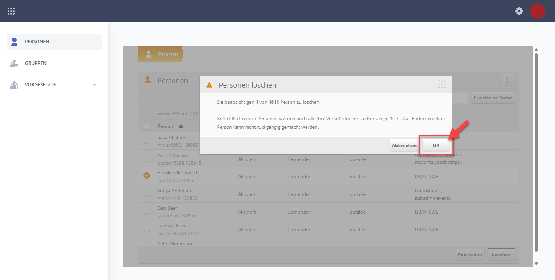Click the name Laverna Beer

pyautogui.click(x=171, y=226)
